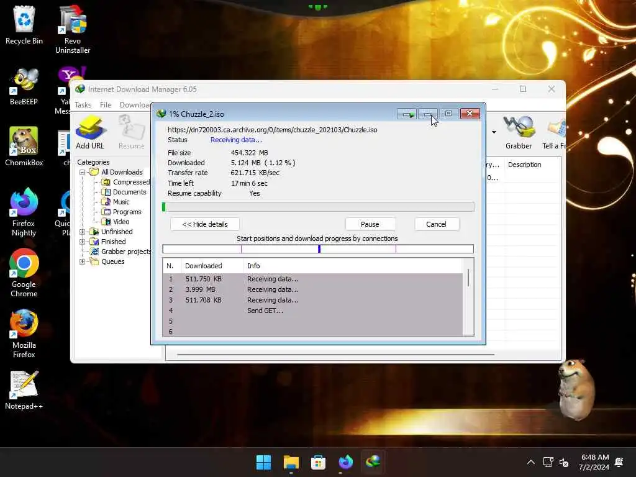This screenshot has height=477, width=636.
Task: Show hidden system tray icons
Action: pos(530,462)
